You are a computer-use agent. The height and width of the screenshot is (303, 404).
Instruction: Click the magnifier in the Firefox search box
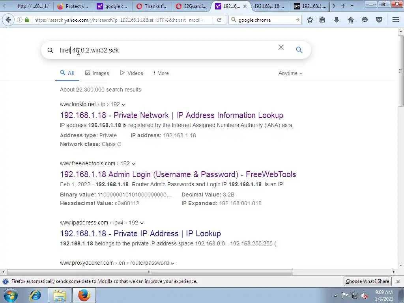tap(234, 20)
